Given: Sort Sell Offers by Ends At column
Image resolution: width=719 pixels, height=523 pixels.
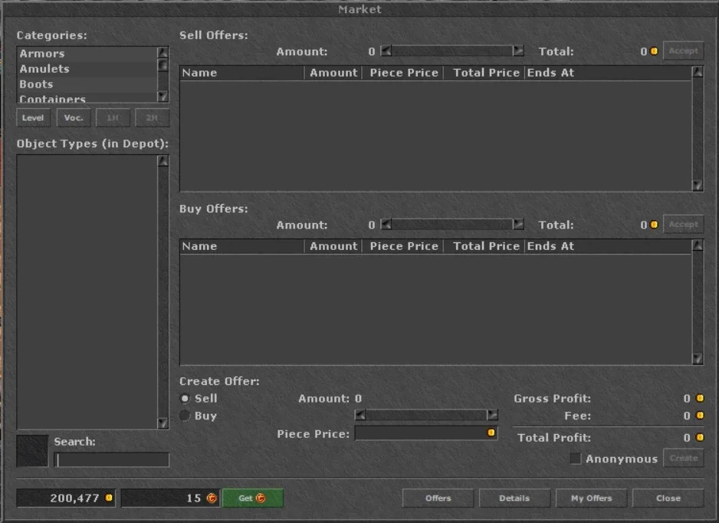Looking at the screenshot, I should (608, 73).
